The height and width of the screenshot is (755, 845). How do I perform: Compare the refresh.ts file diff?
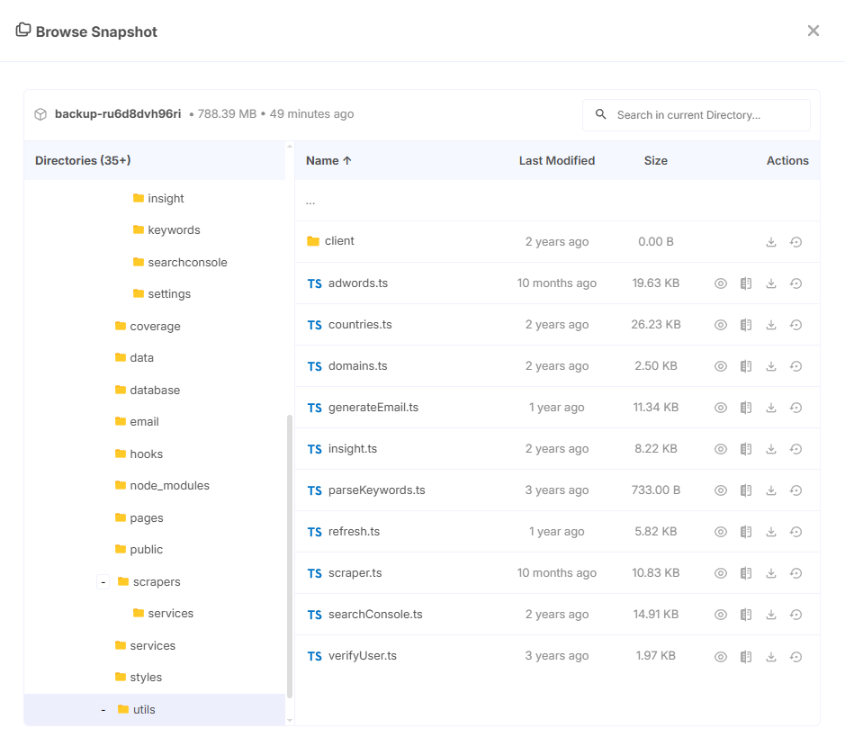tap(746, 532)
